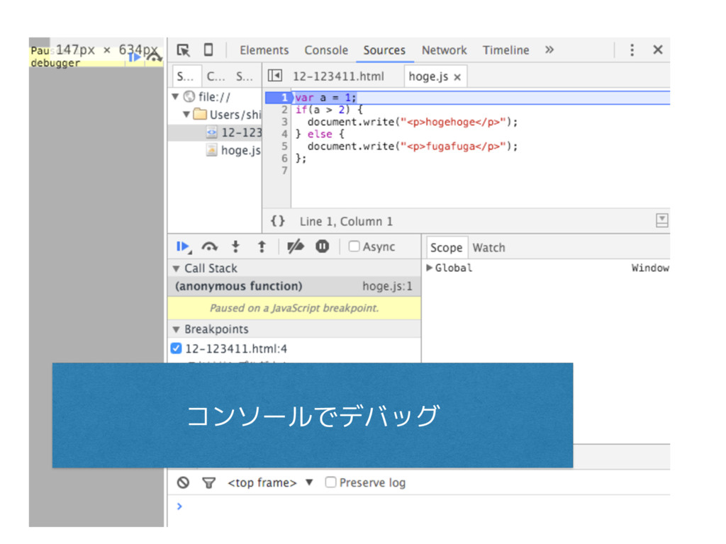Collapse the Users/shi folder node
The width and height of the screenshot is (726, 544).
(x=186, y=114)
